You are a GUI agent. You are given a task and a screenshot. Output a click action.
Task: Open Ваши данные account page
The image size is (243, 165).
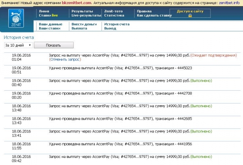coord(50,24)
